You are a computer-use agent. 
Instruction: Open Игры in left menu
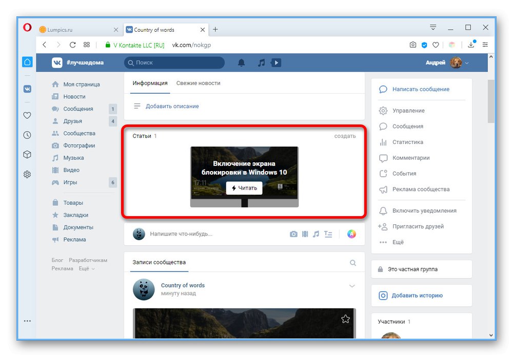[x=70, y=182]
